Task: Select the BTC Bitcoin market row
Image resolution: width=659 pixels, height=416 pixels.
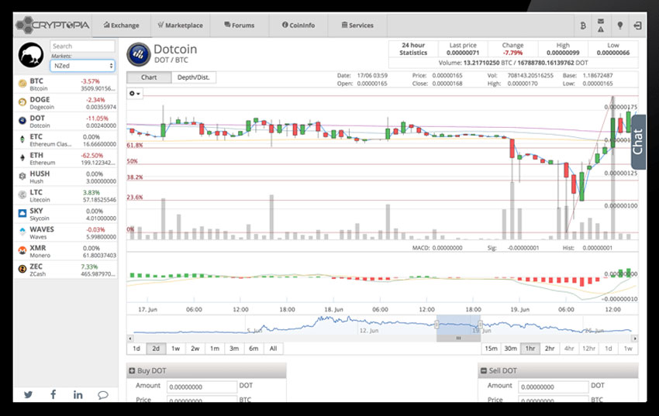Action: [66, 84]
